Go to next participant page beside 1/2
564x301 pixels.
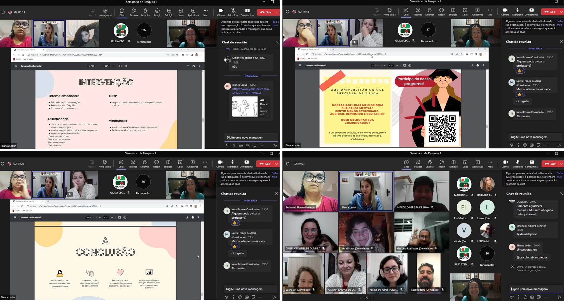tap(372, 298)
